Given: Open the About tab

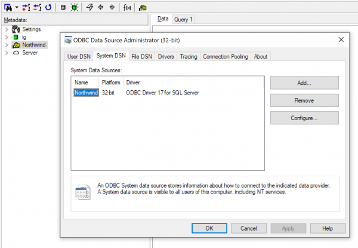Looking at the screenshot, I should pyautogui.click(x=261, y=56).
